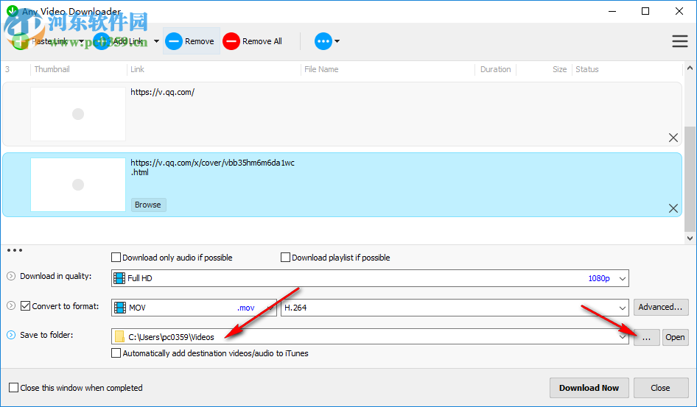The width and height of the screenshot is (697, 407).
Task: Open the blue more-options ellipsis icon
Action: tap(323, 41)
